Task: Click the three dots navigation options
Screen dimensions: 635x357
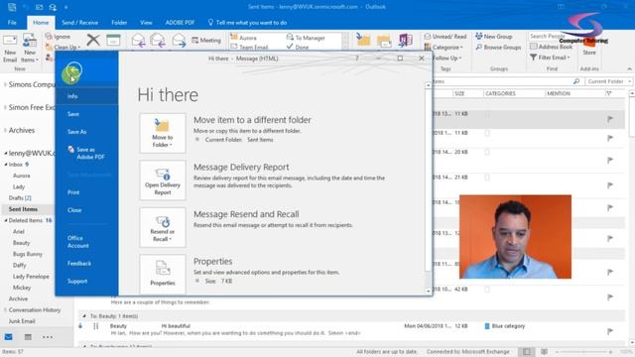Action: click(x=48, y=337)
